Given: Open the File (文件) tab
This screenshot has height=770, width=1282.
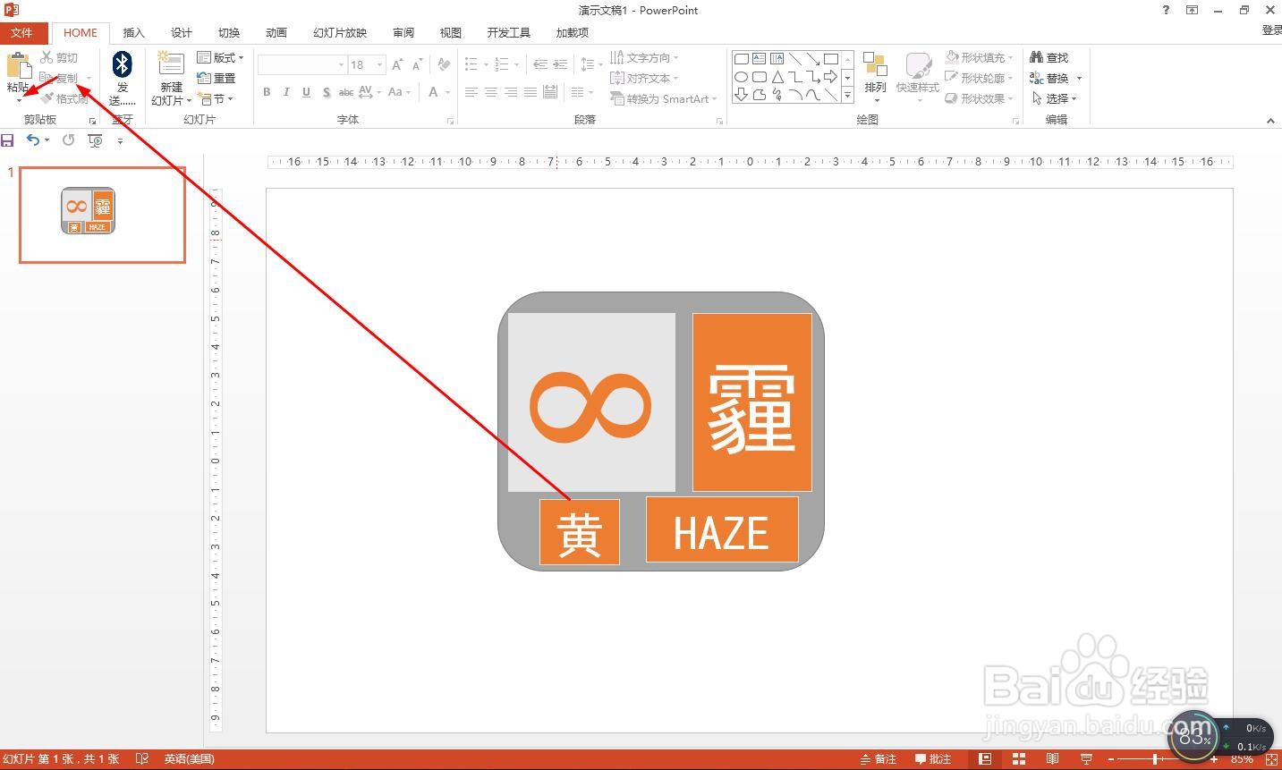Looking at the screenshot, I should (x=21, y=32).
